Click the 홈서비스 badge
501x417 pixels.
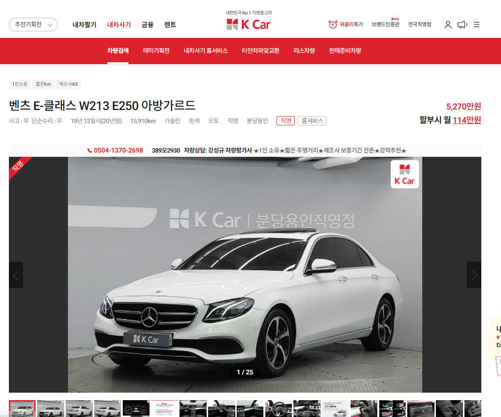click(x=312, y=121)
